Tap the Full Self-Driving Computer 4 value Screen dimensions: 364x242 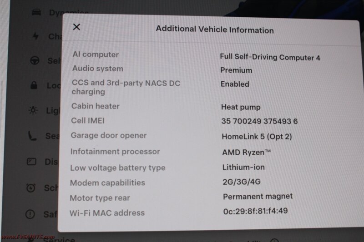coord(270,57)
